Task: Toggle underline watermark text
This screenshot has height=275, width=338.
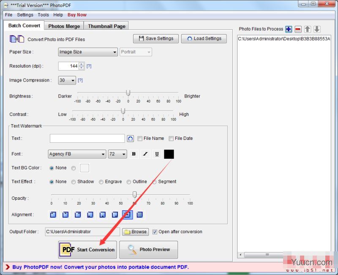Action: coord(157,154)
